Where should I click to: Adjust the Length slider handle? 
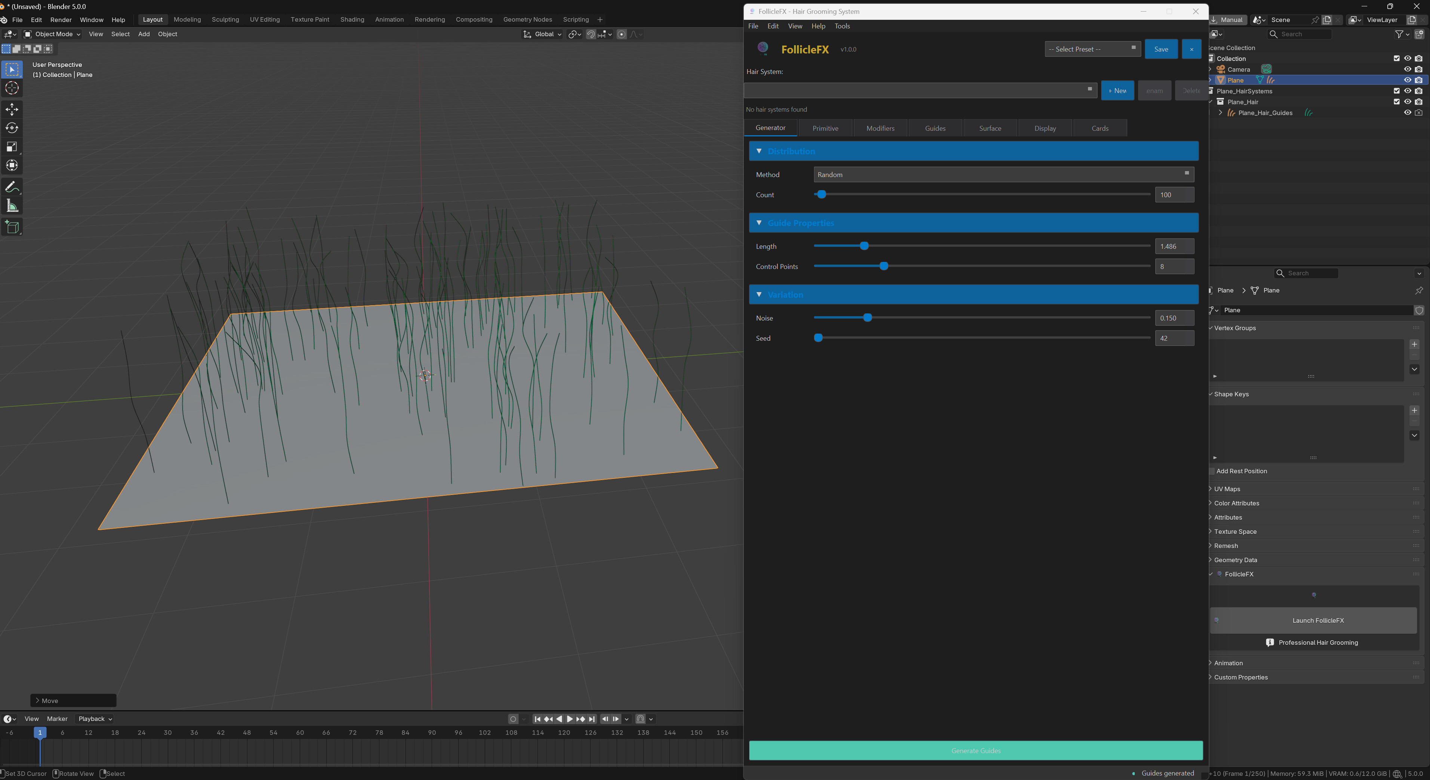865,246
